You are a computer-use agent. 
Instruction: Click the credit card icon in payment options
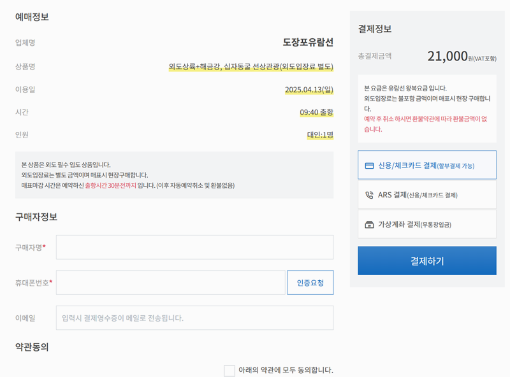coord(369,166)
